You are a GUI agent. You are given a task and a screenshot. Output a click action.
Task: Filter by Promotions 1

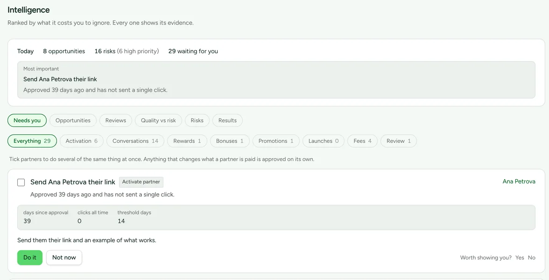click(x=276, y=141)
